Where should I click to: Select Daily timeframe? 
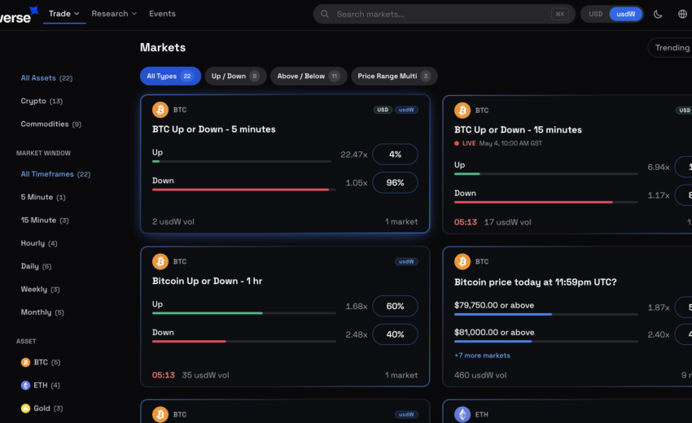coord(36,266)
